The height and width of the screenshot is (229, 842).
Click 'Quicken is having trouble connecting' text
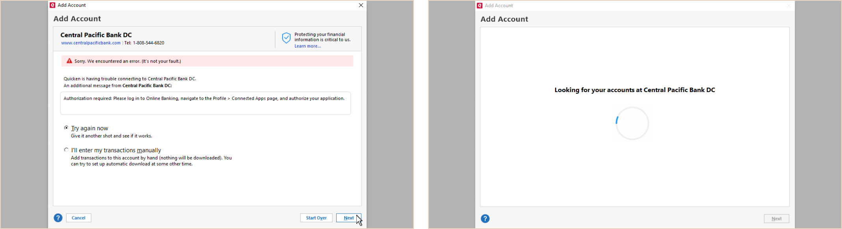tap(130, 79)
